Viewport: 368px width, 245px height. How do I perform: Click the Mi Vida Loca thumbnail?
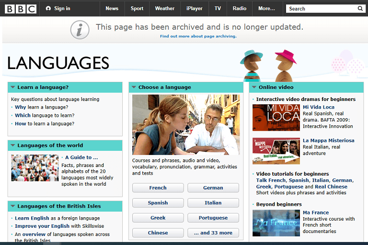276,118
